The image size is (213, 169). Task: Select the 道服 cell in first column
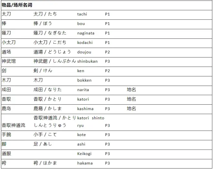pyautogui.click(x=6, y=154)
